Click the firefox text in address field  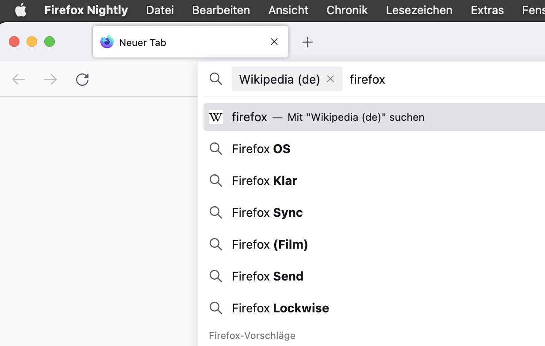368,79
